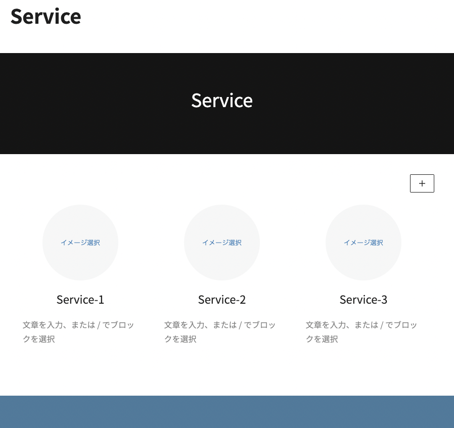Click empty white space left of plus button
The width and height of the screenshot is (454, 428).
(253, 183)
